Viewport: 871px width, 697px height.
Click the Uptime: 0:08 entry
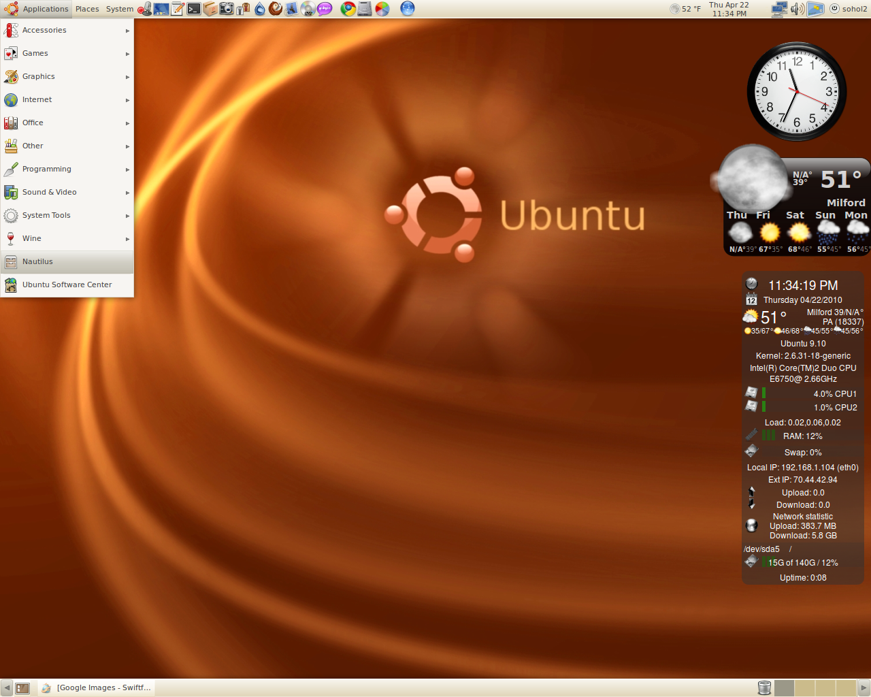803,578
